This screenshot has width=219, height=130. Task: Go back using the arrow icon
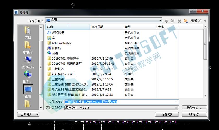coord(166,21)
